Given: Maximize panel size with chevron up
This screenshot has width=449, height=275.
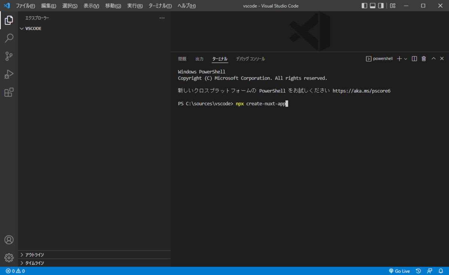Looking at the screenshot, I should tap(434, 59).
